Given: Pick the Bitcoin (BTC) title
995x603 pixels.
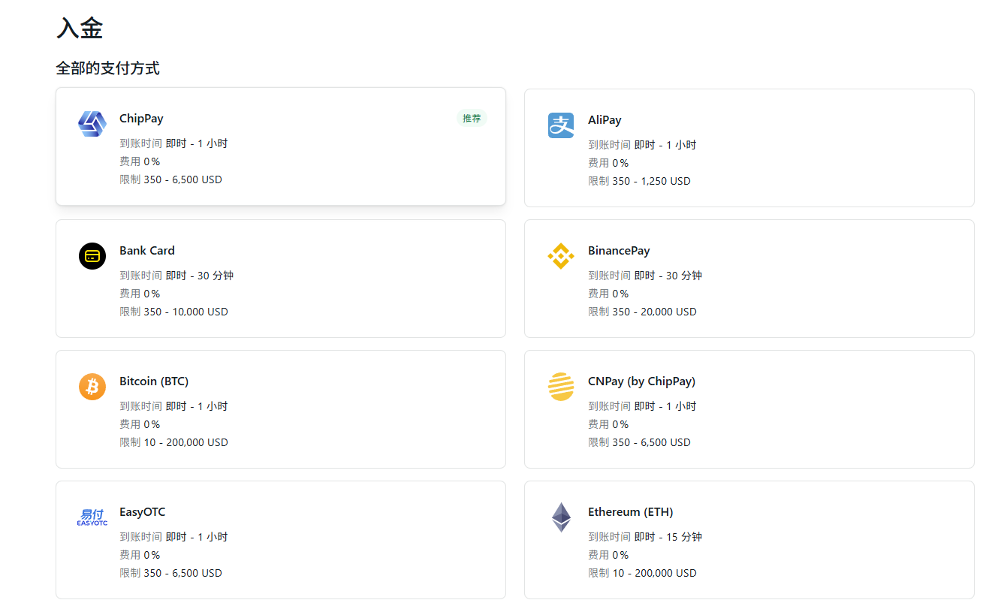Looking at the screenshot, I should 154,381.
